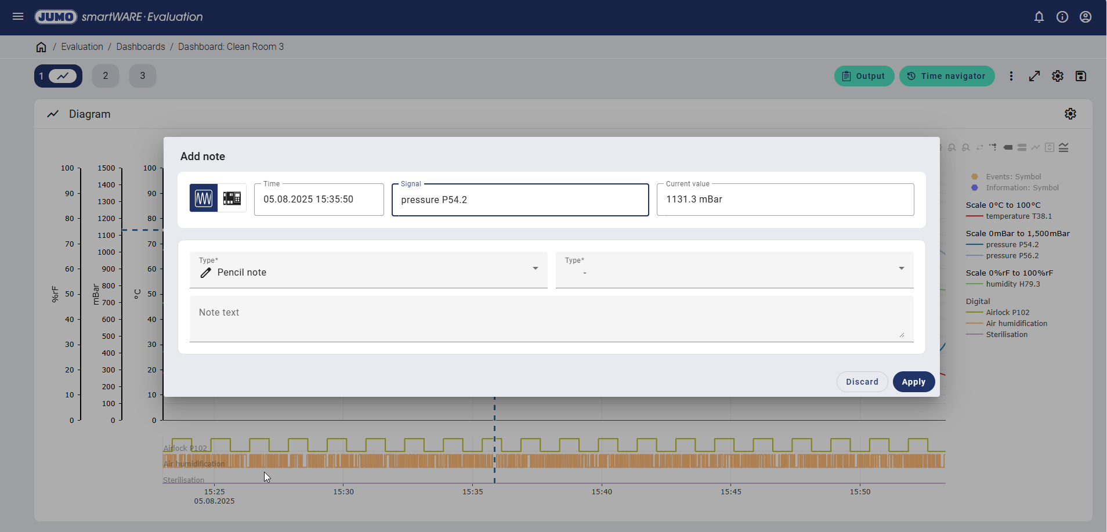Click into the Note text field

[x=551, y=319]
